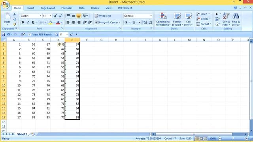Image resolution: width=253 pixels, height=142 pixels.
Task: Apply the Fill Color bucket
Action: coord(50,22)
